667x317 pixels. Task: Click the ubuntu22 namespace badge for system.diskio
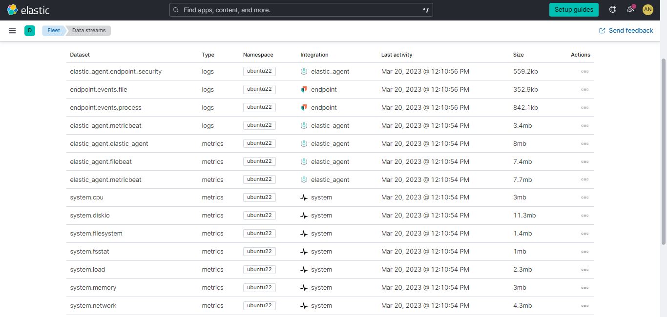(259, 215)
